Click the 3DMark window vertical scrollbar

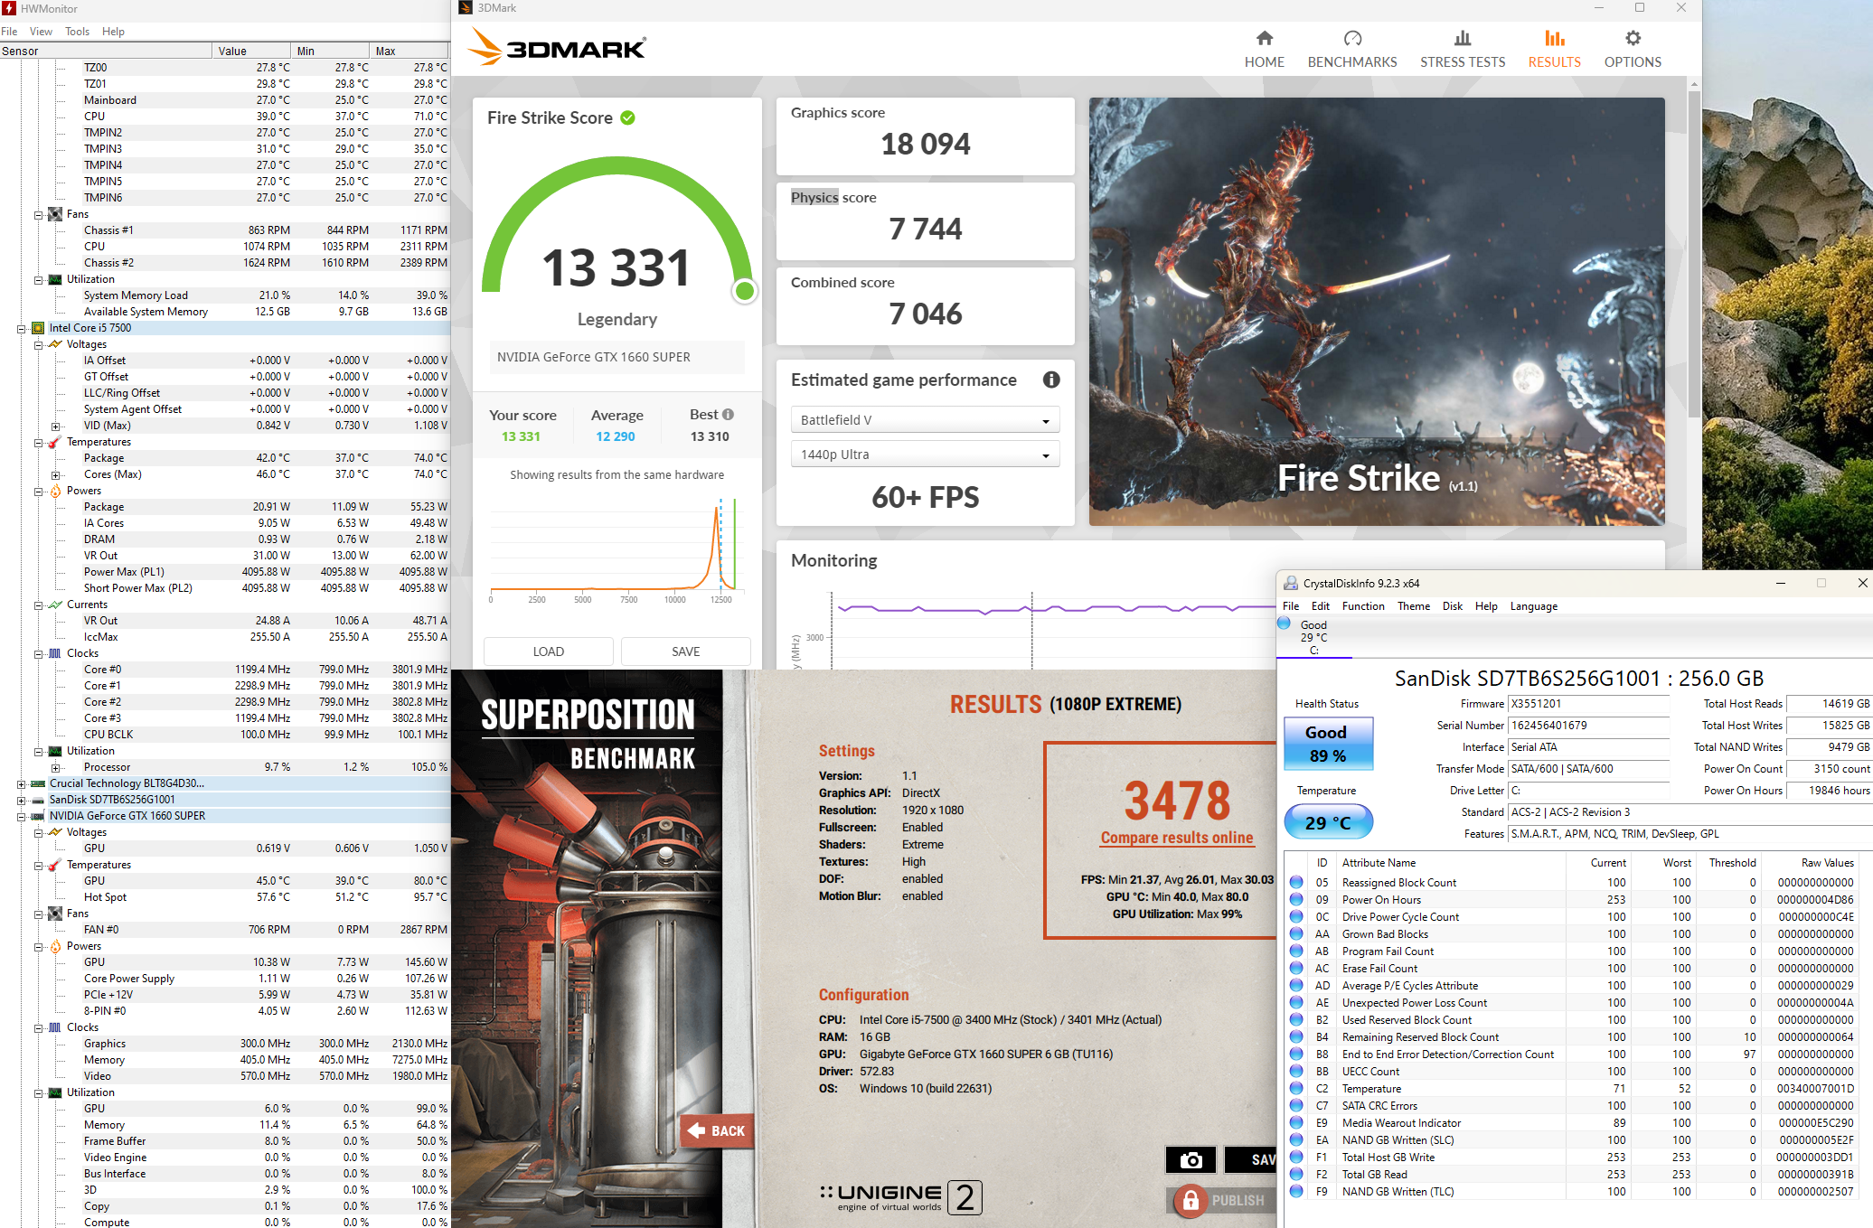[x=1694, y=253]
